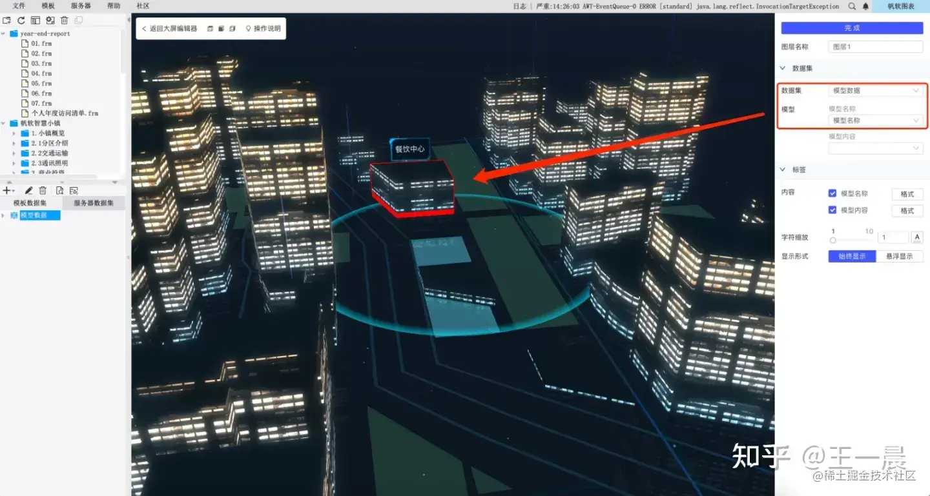930x496 pixels.
Task: Switch to the 服务器数据集 tab
Action: pyautogui.click(x=94, y=203)
